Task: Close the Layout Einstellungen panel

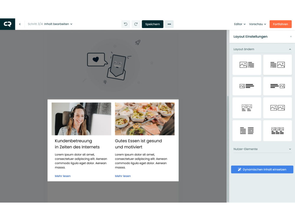Action: click(291, 37)
